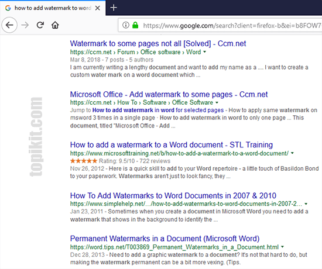Viewport: 322px width, 269px height.
Task: Select the 'how to add watermark to word' tab
Action: click(x=53, y=8)
